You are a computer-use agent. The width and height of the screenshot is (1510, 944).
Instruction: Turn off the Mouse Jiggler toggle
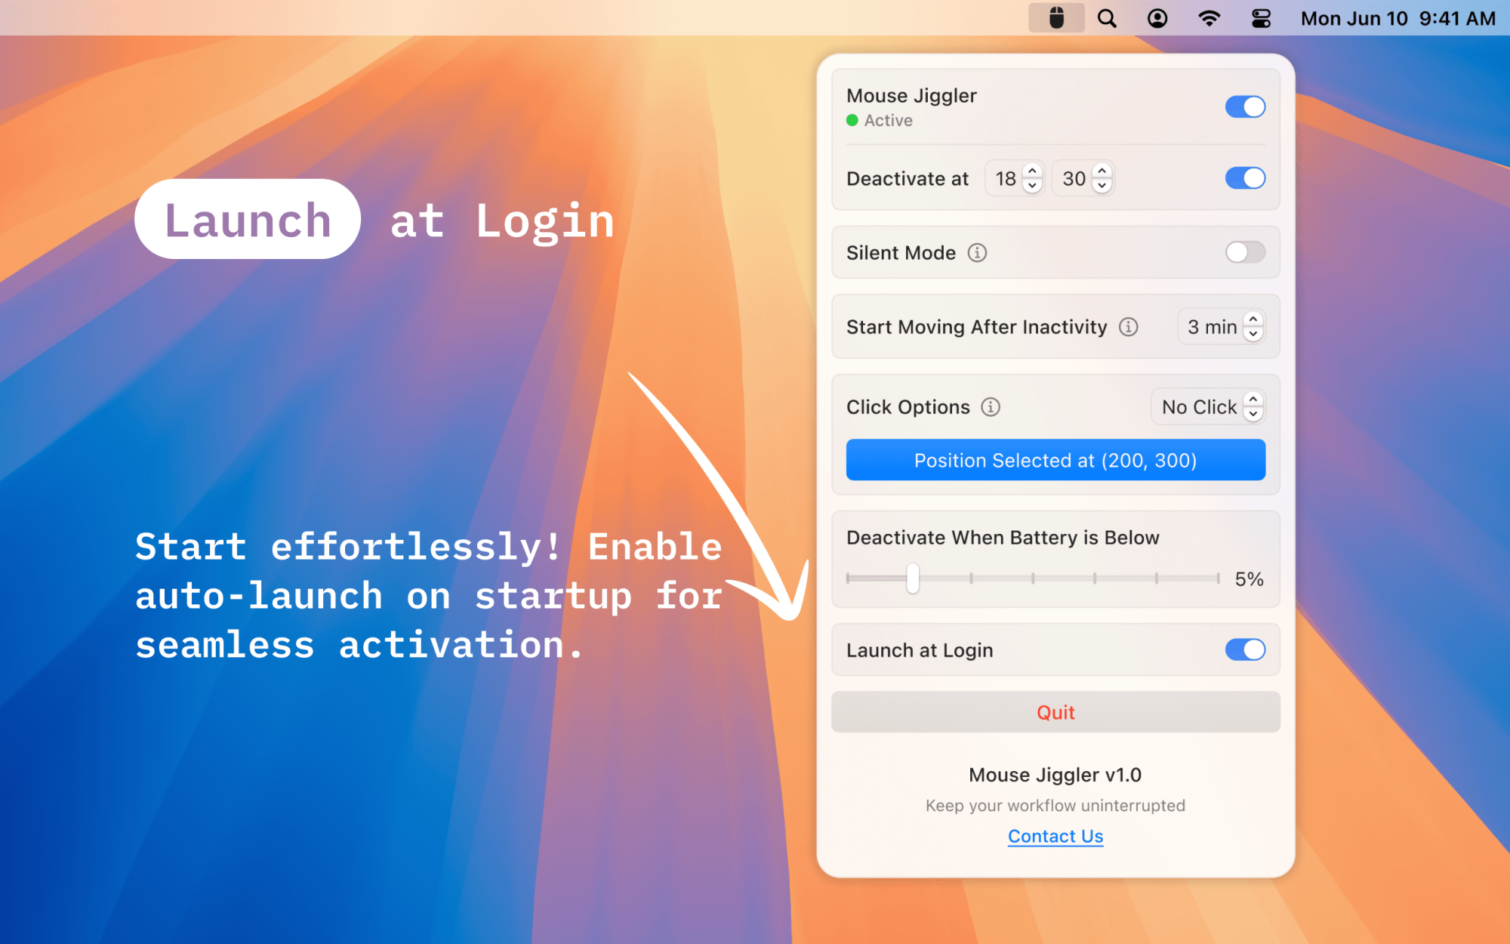1244,106
